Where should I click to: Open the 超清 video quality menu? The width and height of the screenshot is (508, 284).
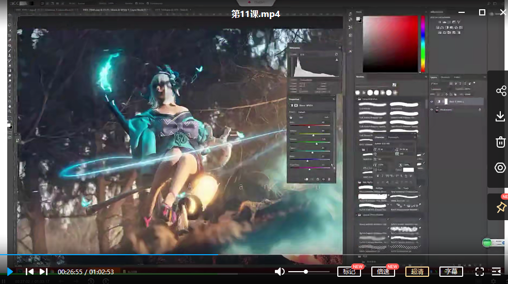click(x=417, y=272)
